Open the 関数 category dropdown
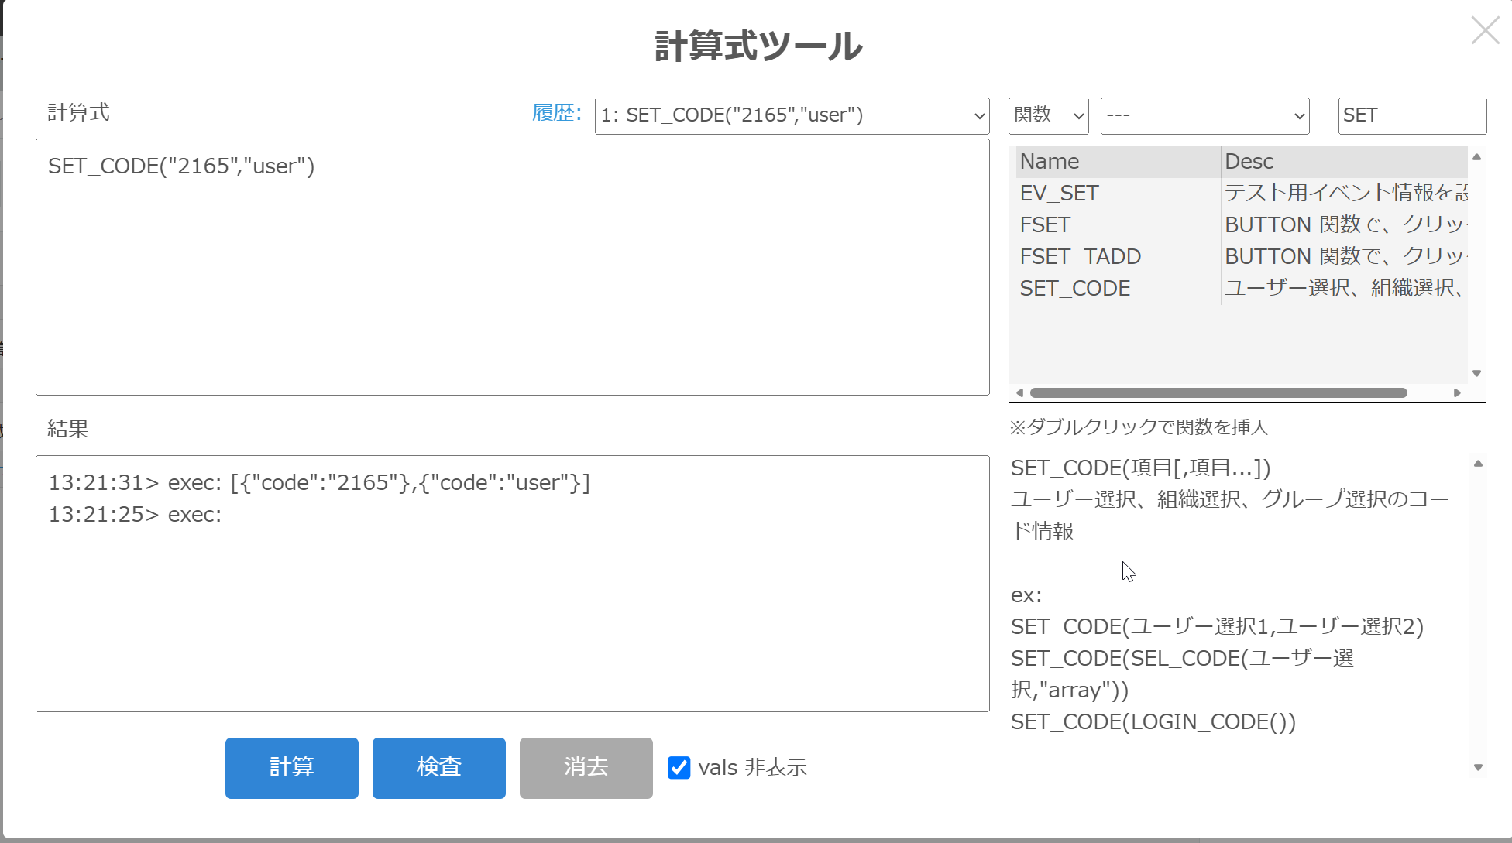Screen dimensions: 1512x843 coord(1048,115)
